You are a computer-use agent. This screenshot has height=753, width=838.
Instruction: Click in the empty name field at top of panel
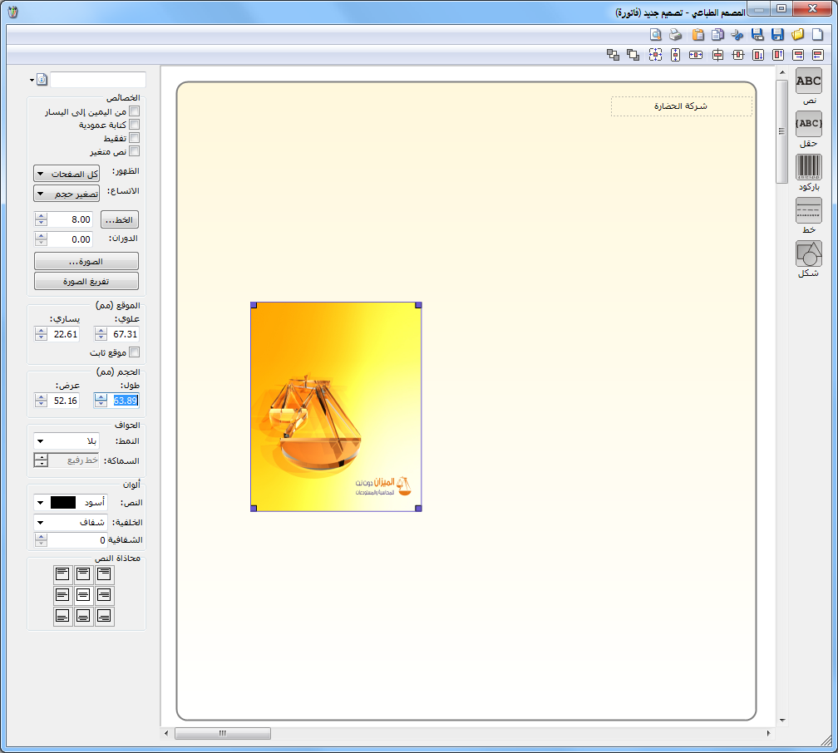[x=98, y=80]
